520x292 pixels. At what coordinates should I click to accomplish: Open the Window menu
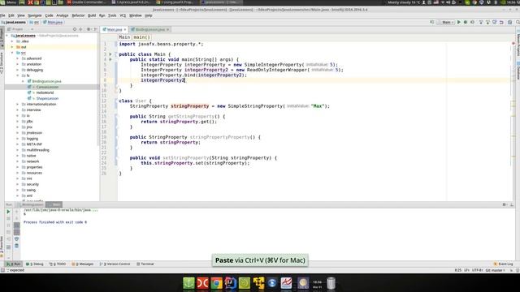click(x=136, y=15)
